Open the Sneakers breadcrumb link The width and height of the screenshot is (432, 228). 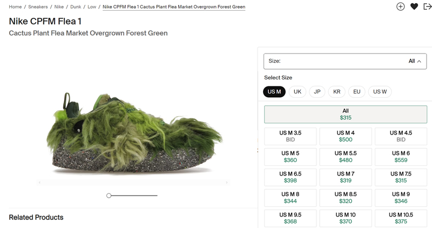coord(38,7)
